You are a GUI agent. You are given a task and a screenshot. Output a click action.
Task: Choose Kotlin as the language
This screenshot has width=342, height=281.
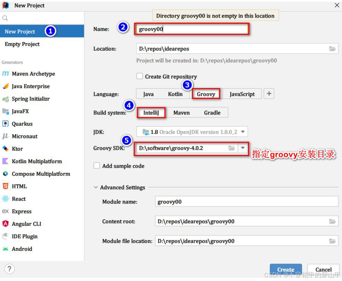tap(175, 94)
